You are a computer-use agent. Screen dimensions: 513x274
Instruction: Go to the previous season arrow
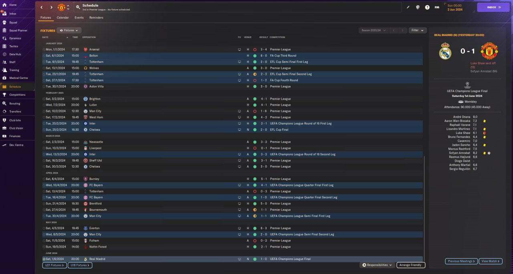click(x=394, y=30)
